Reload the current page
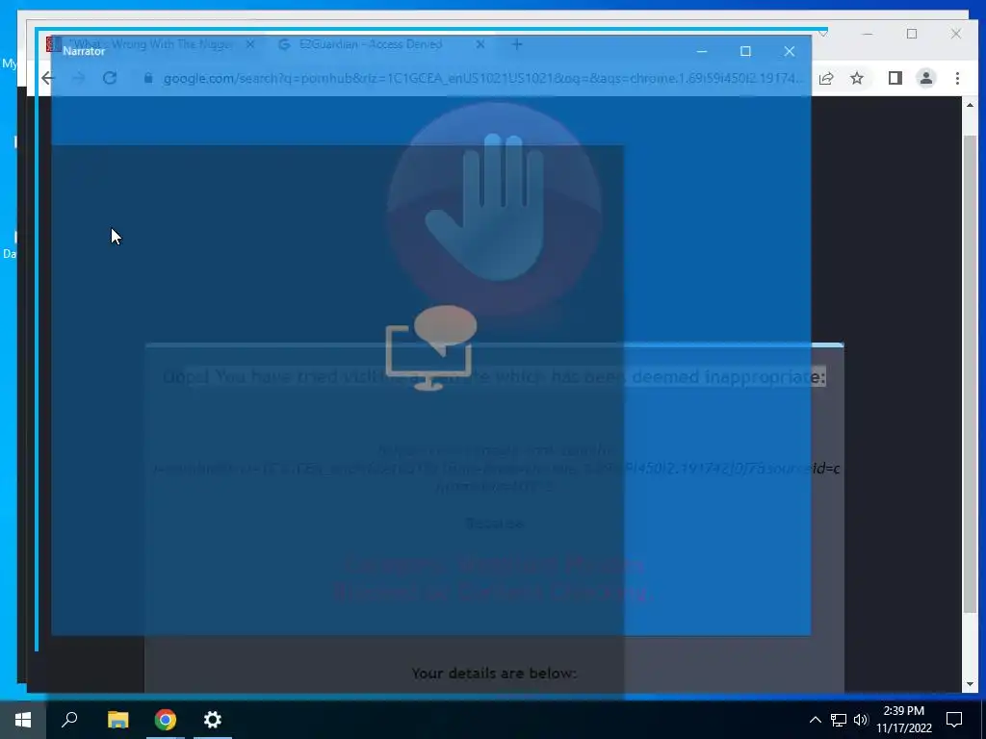 pyautogui.click(x=110, y=78)
